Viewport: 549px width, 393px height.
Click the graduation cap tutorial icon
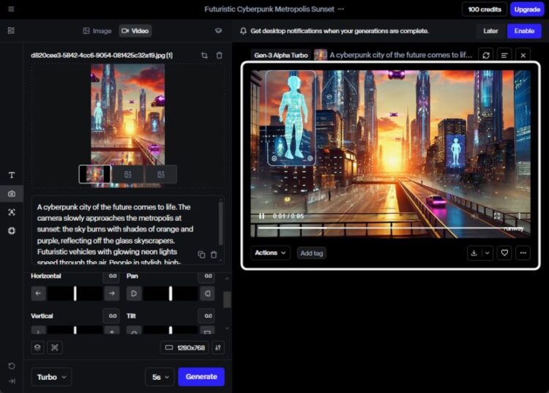click(218, 31)
